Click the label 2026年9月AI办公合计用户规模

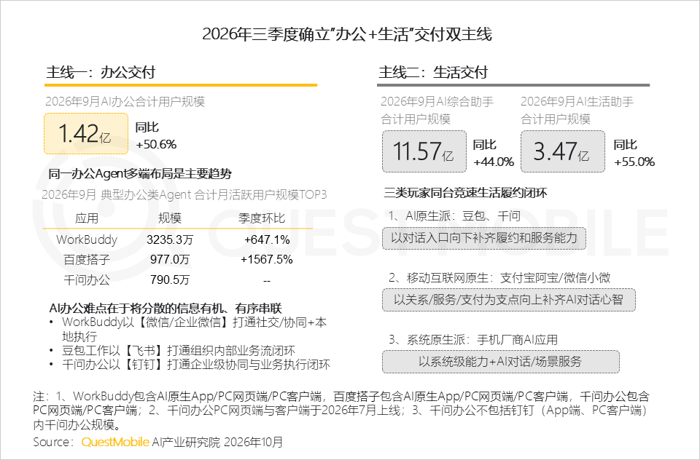(125, 102)
